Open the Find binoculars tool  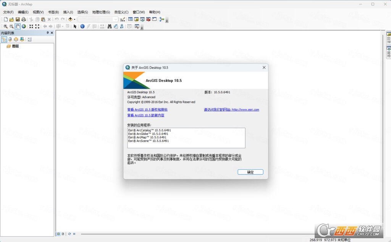tap(110, 26)
